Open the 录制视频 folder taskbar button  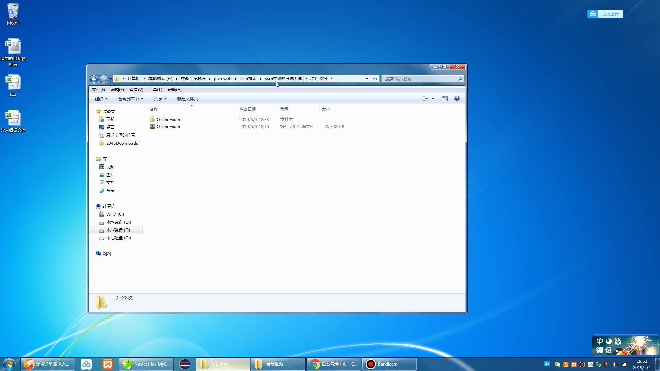[x=278, y=364]
